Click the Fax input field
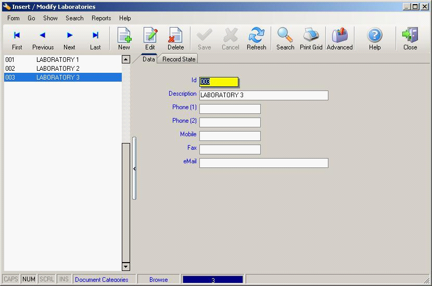This screenshot has width=432, height=286. 230,149
